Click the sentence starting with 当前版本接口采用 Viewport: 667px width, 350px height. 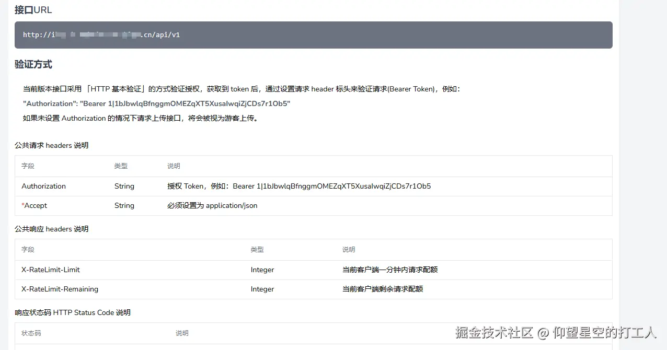(243, 89)
